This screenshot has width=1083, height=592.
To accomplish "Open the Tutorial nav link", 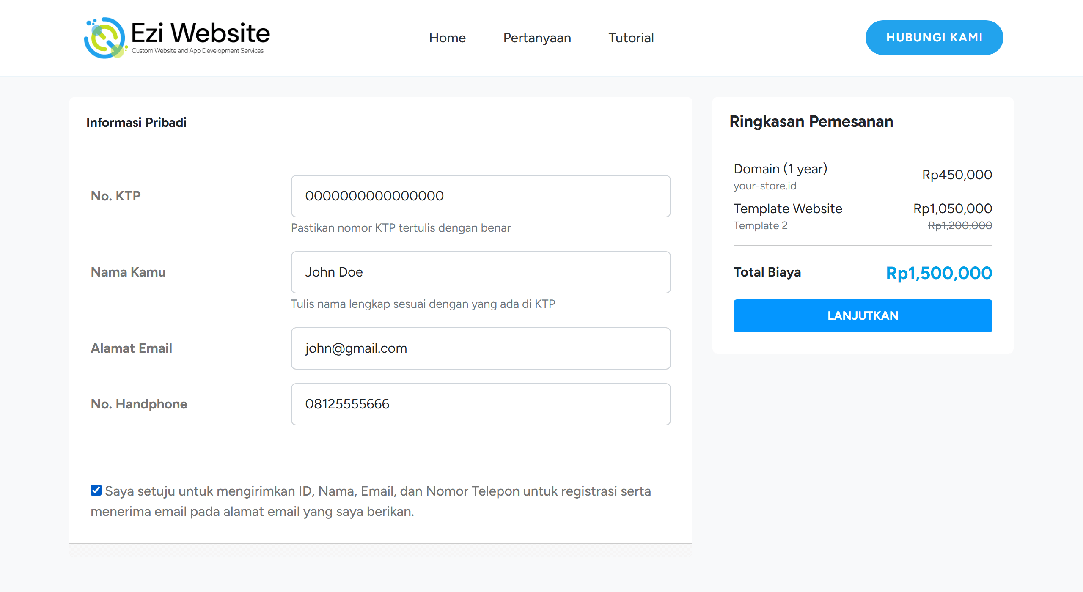I will 631,38.
